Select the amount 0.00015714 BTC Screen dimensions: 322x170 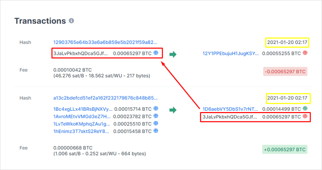[133, 109]
